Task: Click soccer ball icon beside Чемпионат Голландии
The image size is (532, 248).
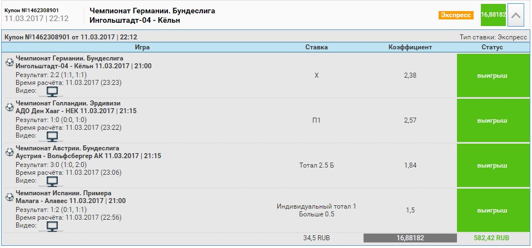Action: [x=9, y=107]
